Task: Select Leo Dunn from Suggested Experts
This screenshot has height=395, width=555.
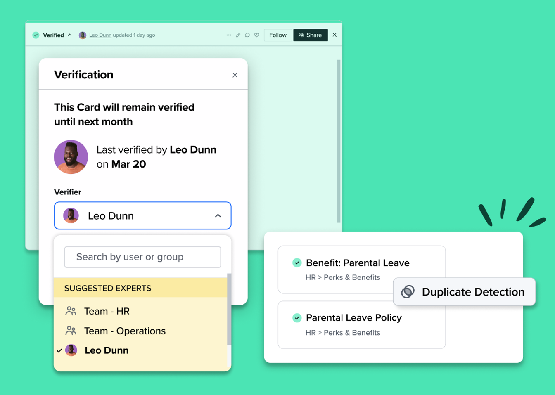Action: 107,350
